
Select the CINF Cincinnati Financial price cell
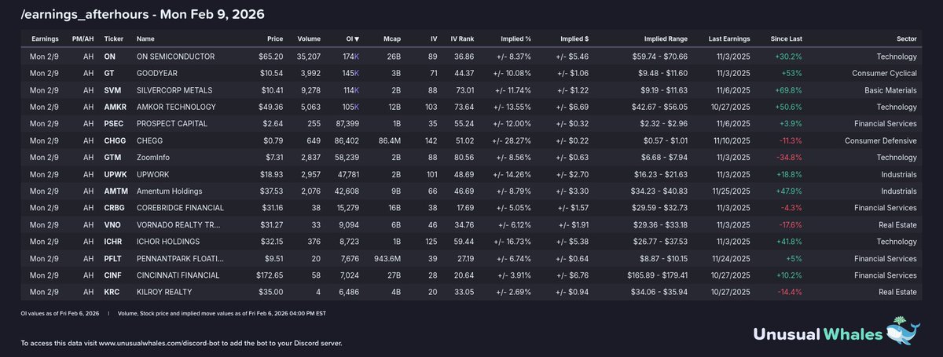tap(269, 275)
